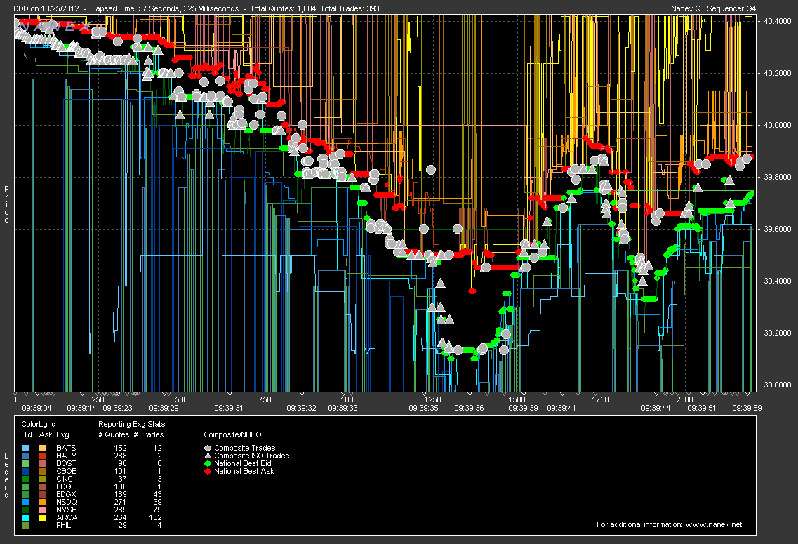Click the 'Nanex QT Sequencer G4' title text

point(713,8)
